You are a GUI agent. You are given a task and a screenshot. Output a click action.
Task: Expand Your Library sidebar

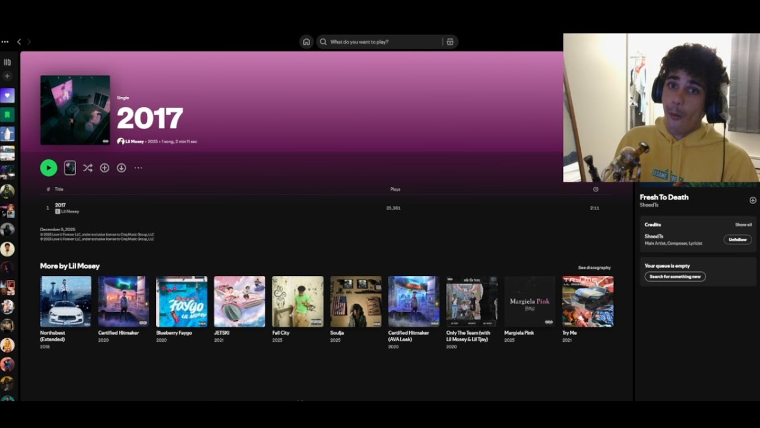pos(7,62)
